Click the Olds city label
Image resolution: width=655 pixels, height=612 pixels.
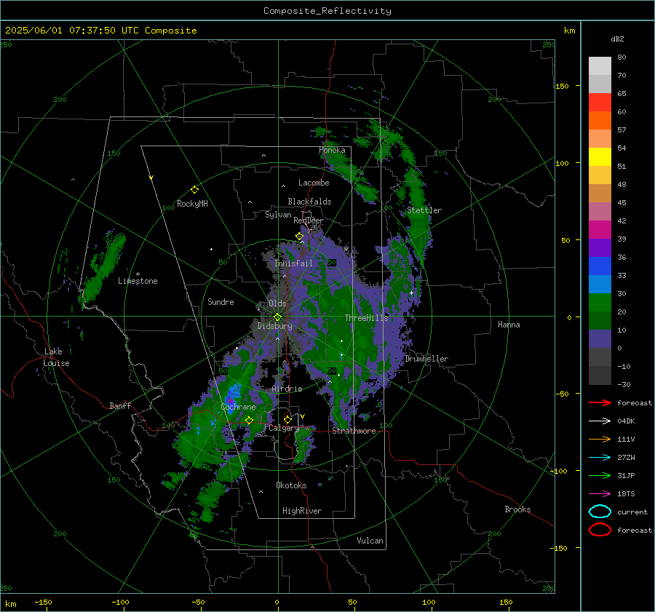click(277, 303)
